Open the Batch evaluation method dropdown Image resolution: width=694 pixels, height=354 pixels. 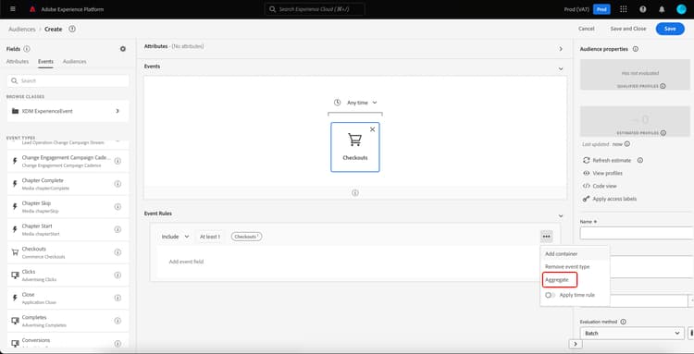click(632, 334)
